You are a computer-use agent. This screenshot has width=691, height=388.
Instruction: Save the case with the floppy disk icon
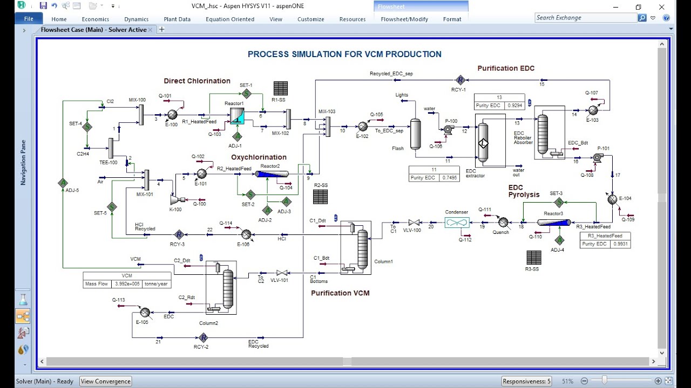[x=43, y=6]
